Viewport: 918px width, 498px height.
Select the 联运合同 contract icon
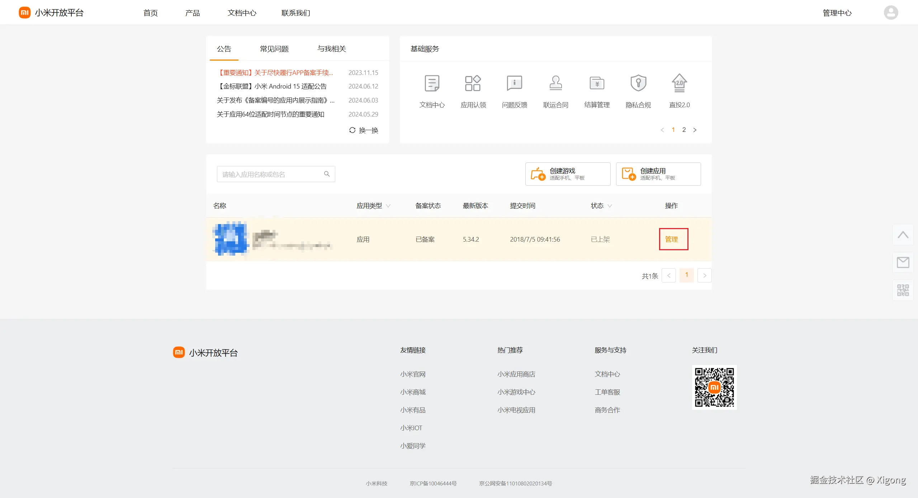pyautogui.click(x=555, y=83)
